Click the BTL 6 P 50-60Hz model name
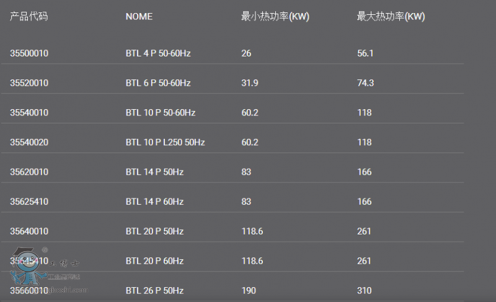496x302 pixels. (x=157, y=83)
